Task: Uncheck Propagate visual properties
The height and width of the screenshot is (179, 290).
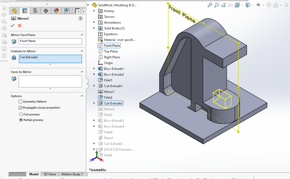Action: (x=21, y=108)
